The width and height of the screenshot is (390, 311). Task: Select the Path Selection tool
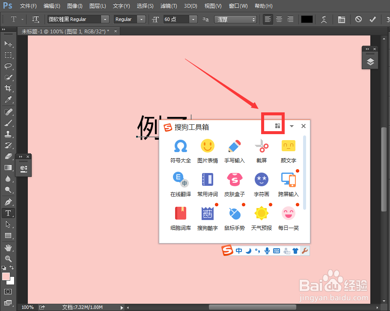(8, 224)
